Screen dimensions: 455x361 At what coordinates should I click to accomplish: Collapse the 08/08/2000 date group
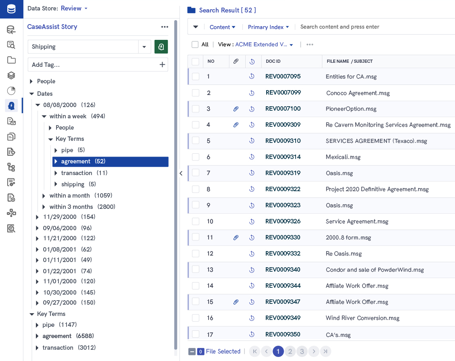(38, 105)
